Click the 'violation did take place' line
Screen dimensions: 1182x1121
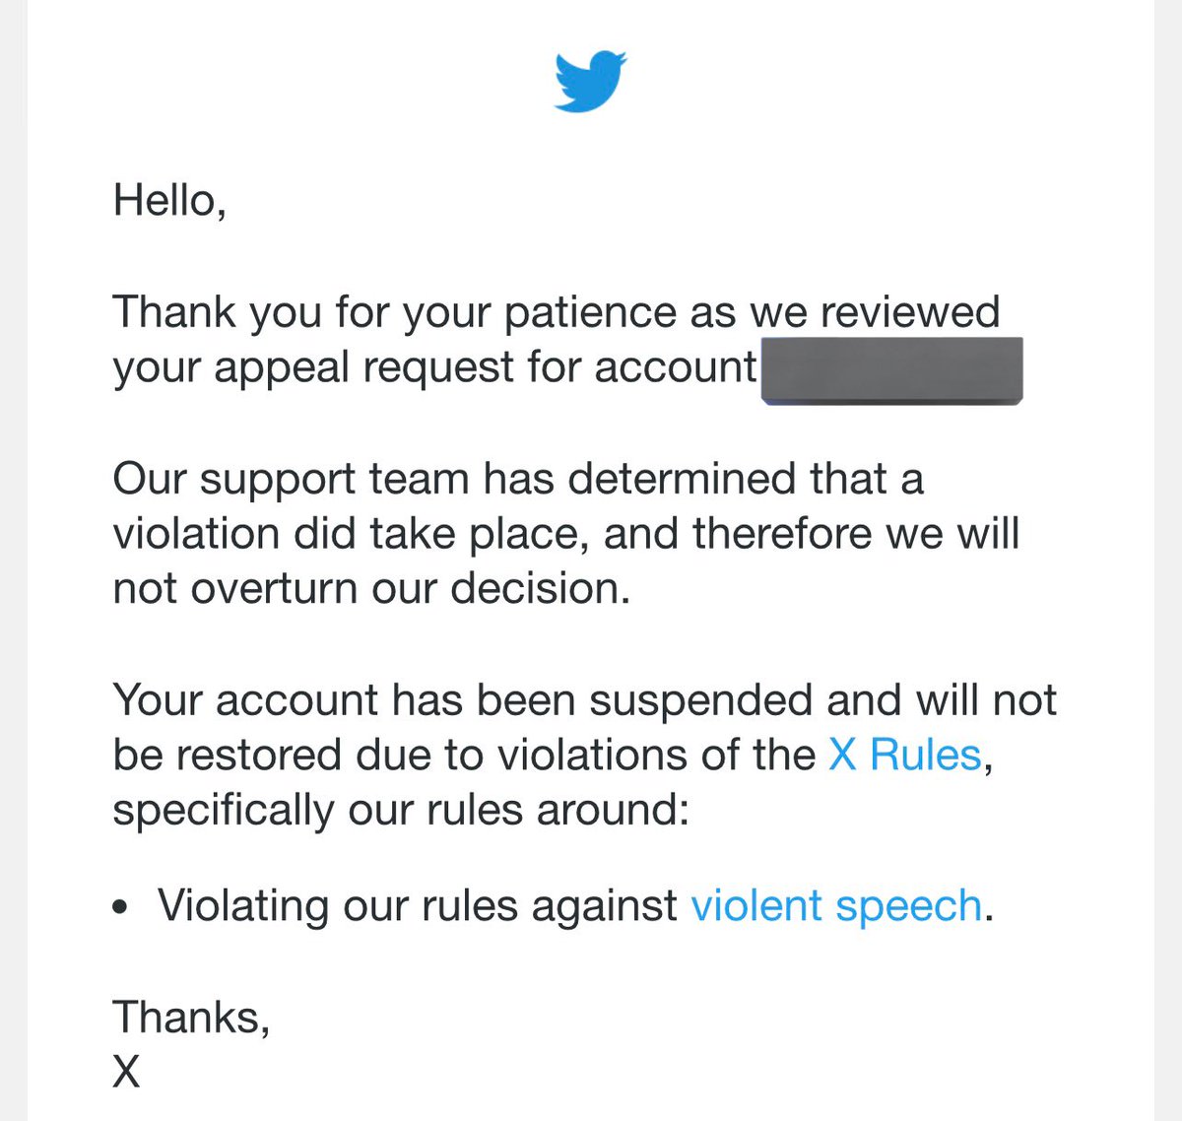[566, 534]
